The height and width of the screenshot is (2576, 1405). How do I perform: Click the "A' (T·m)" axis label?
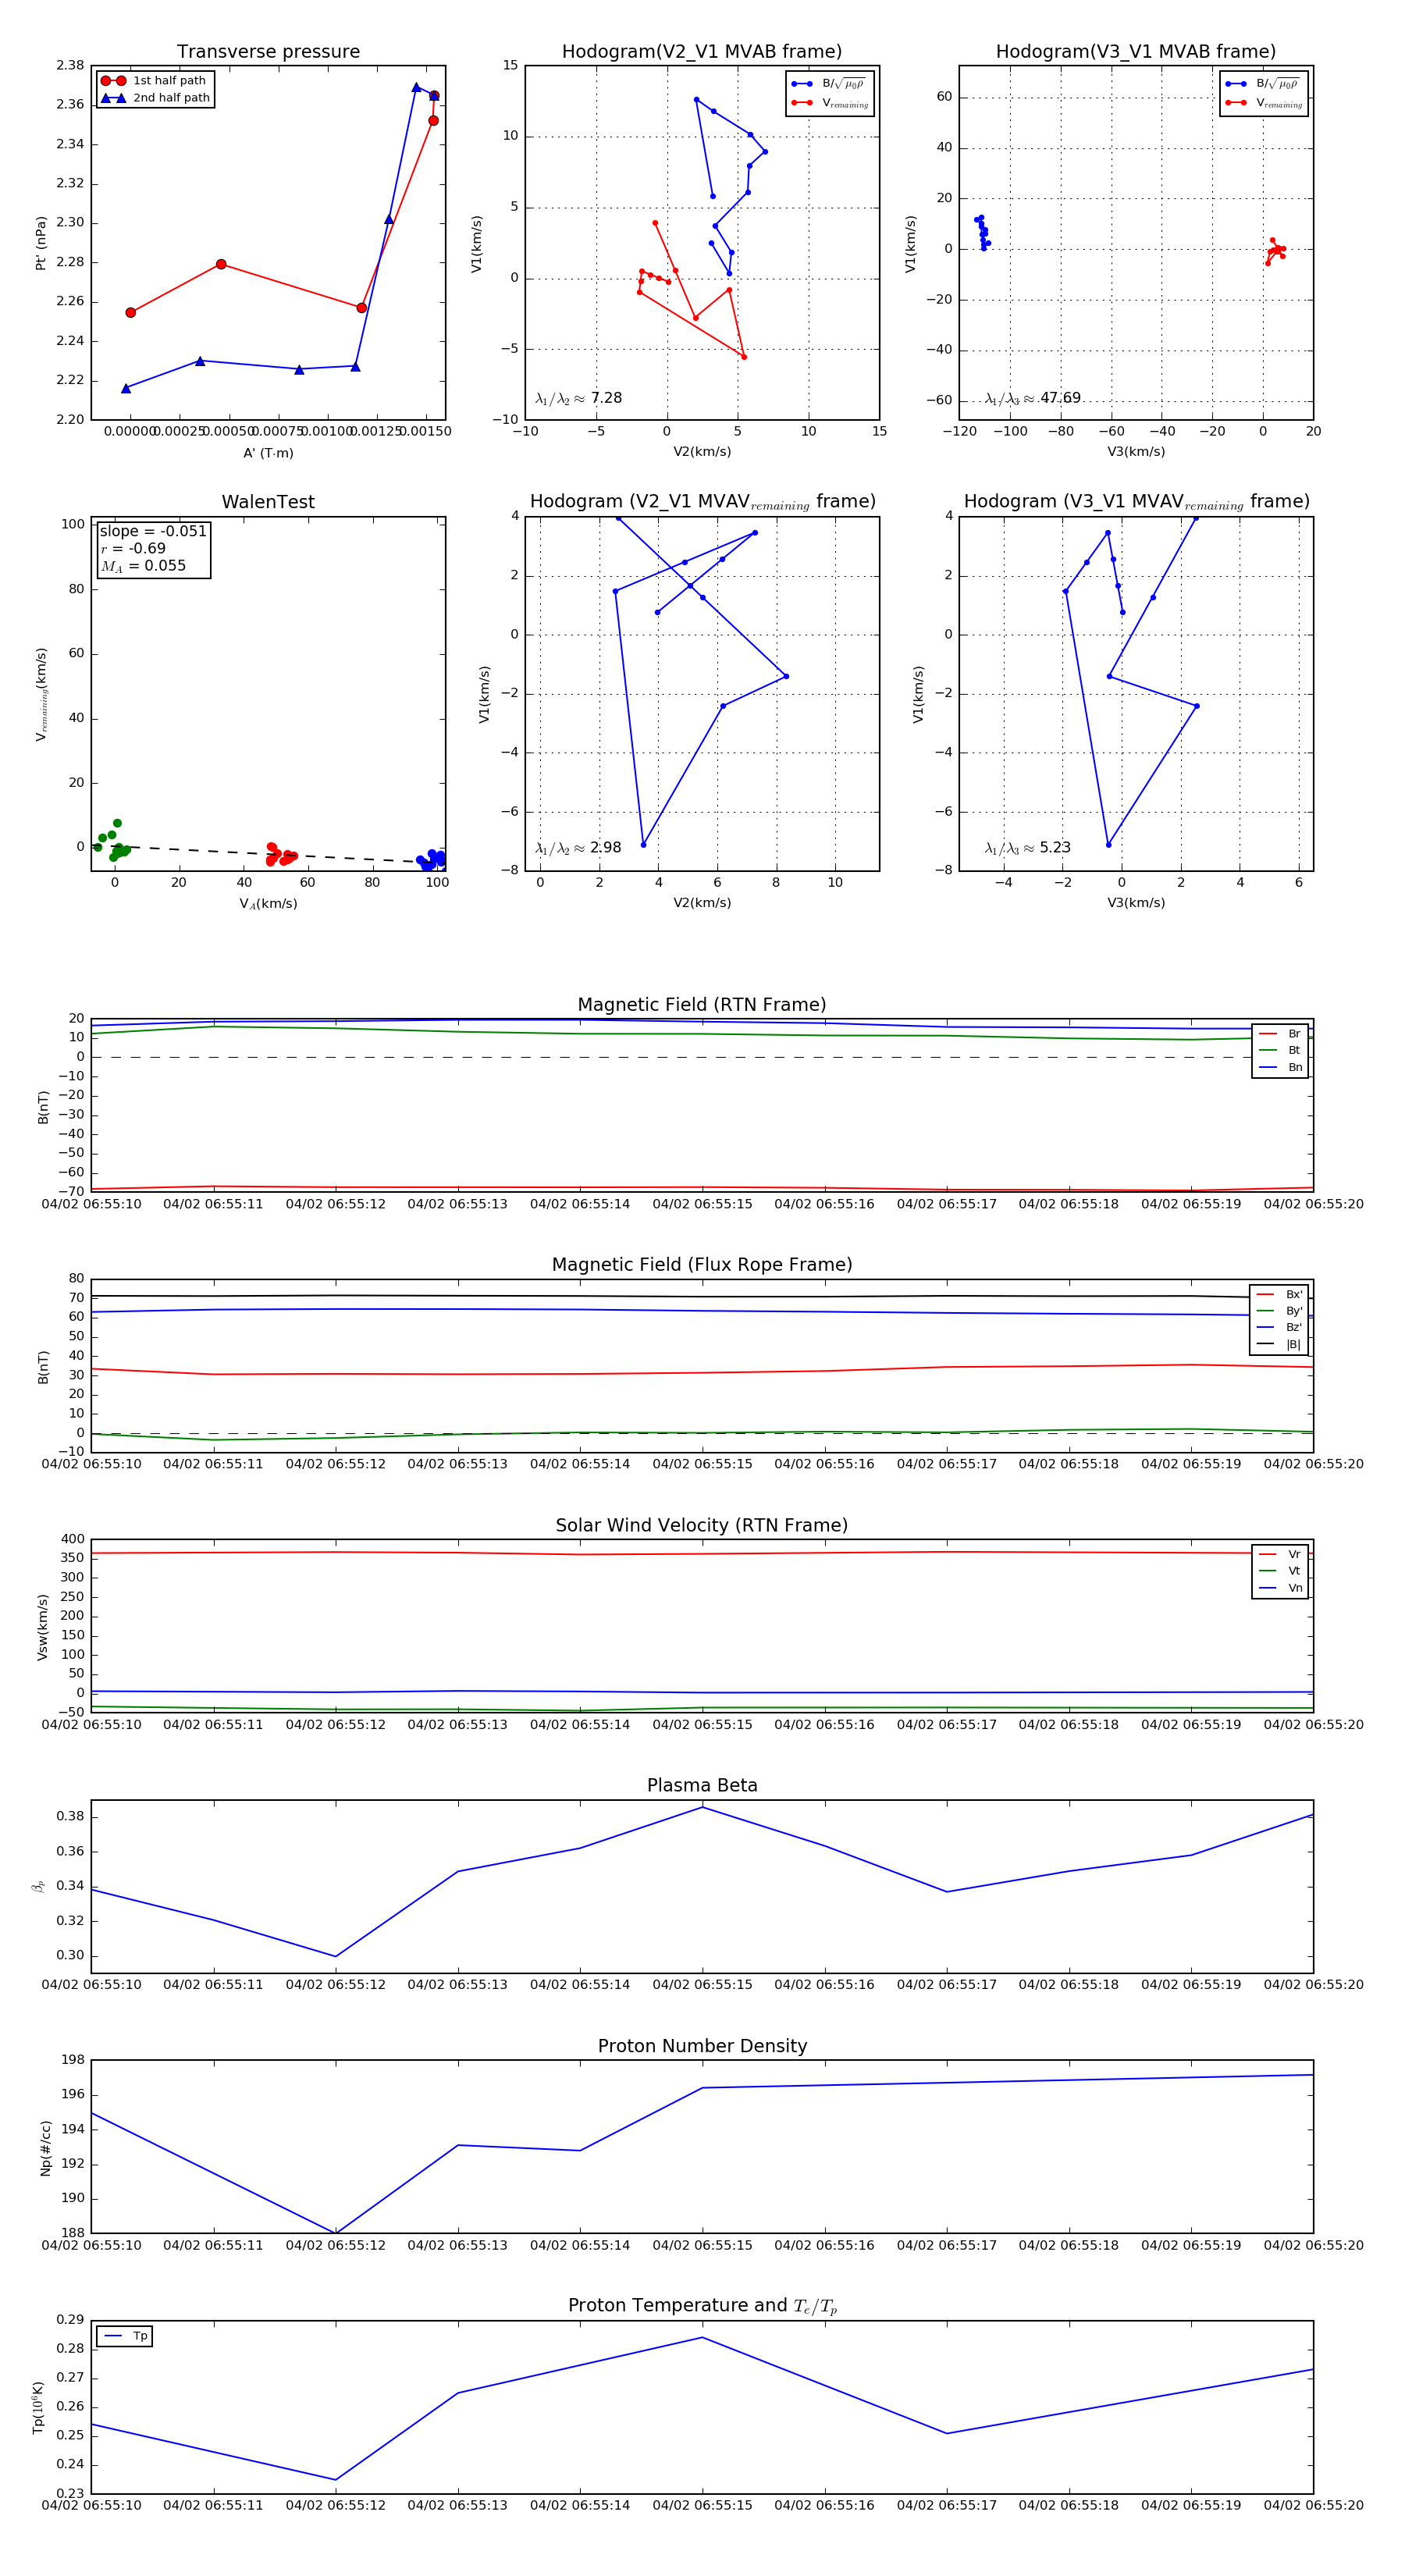pyautogui.click(x=268, y=453)
